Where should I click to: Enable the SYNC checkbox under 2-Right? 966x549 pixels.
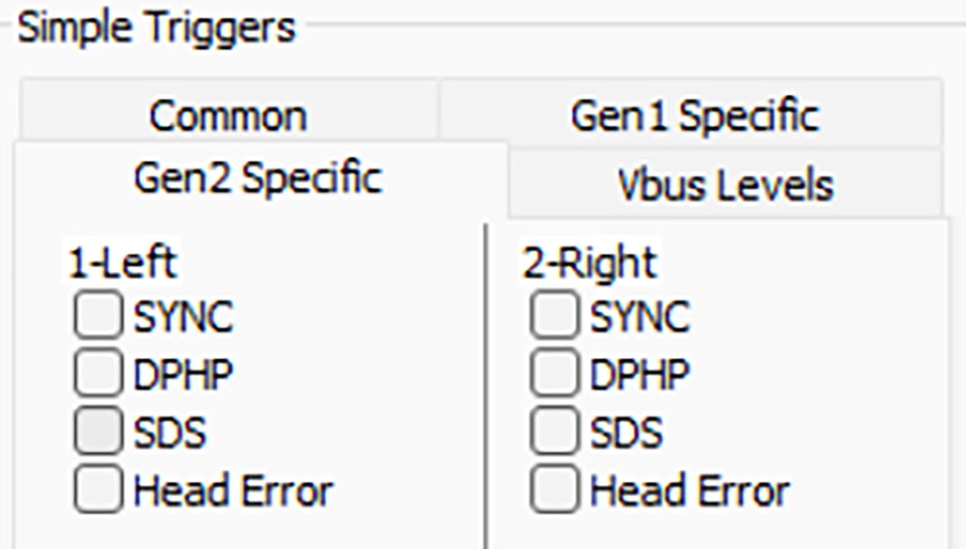[x=554, y=316]
